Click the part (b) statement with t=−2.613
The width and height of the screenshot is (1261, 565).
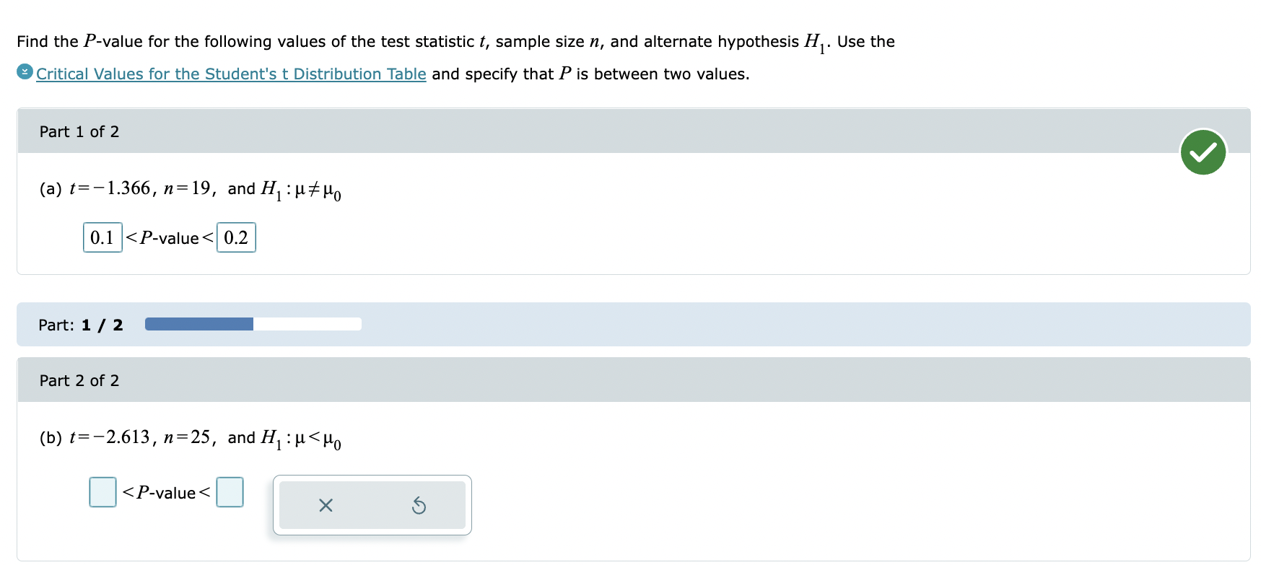(191, 439)
